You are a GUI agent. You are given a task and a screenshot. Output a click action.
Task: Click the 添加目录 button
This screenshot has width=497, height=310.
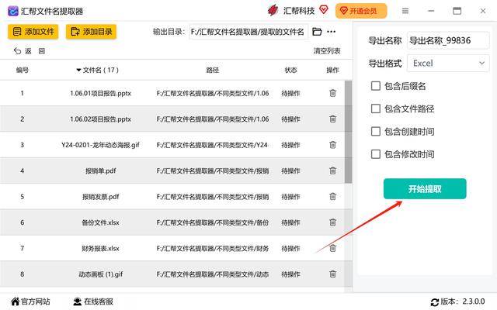coord(91,32)
